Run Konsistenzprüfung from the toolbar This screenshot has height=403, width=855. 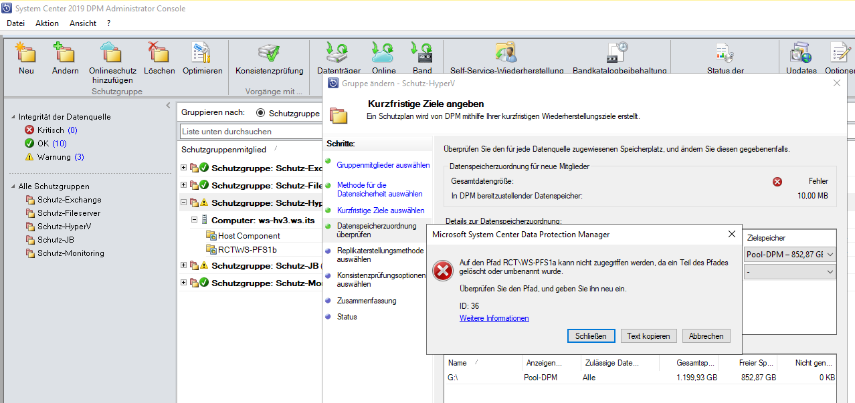[269, 53]
